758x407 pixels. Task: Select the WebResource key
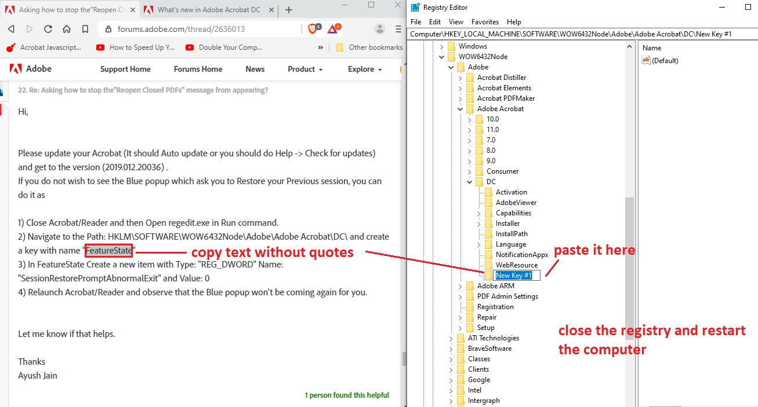tap(517, 265)
